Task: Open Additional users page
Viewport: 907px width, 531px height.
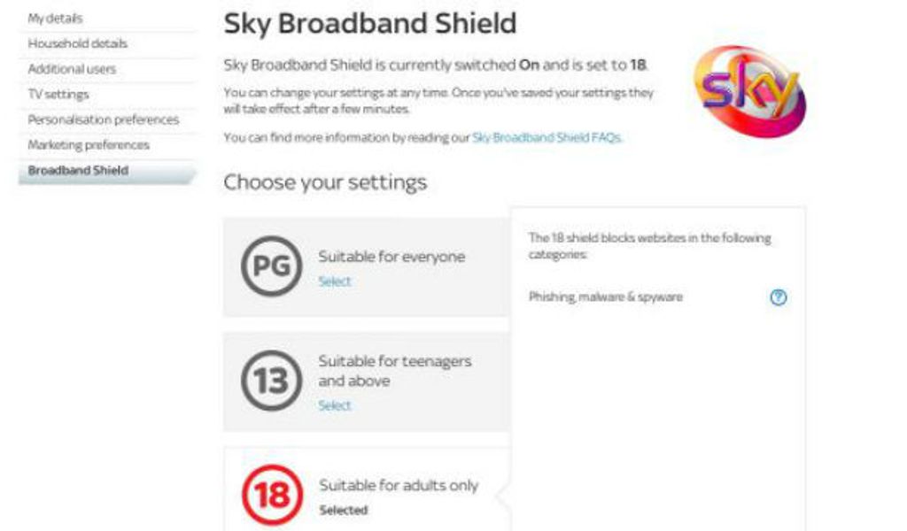Action: [x=72, y=69]
